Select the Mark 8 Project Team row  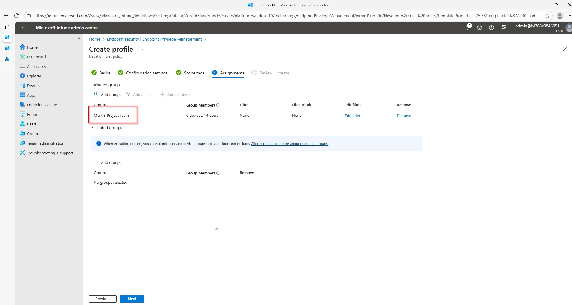coord(257,115)
